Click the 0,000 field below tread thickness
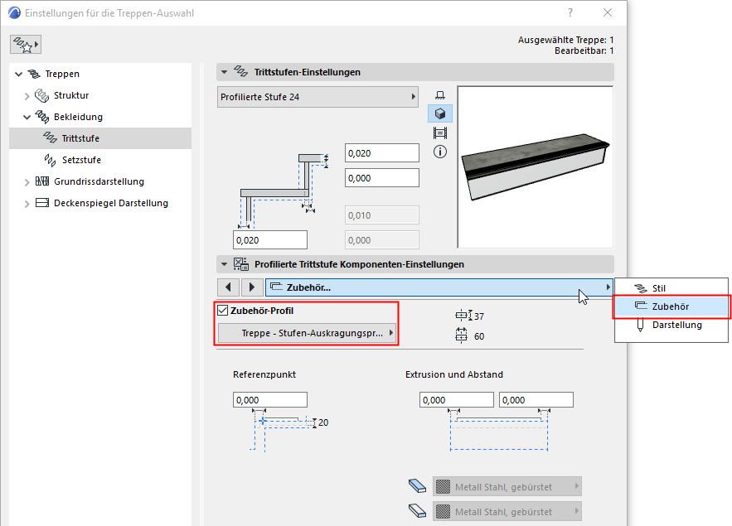Image resolution: width=732 pixels, height=526 pixels. [382, 178]
